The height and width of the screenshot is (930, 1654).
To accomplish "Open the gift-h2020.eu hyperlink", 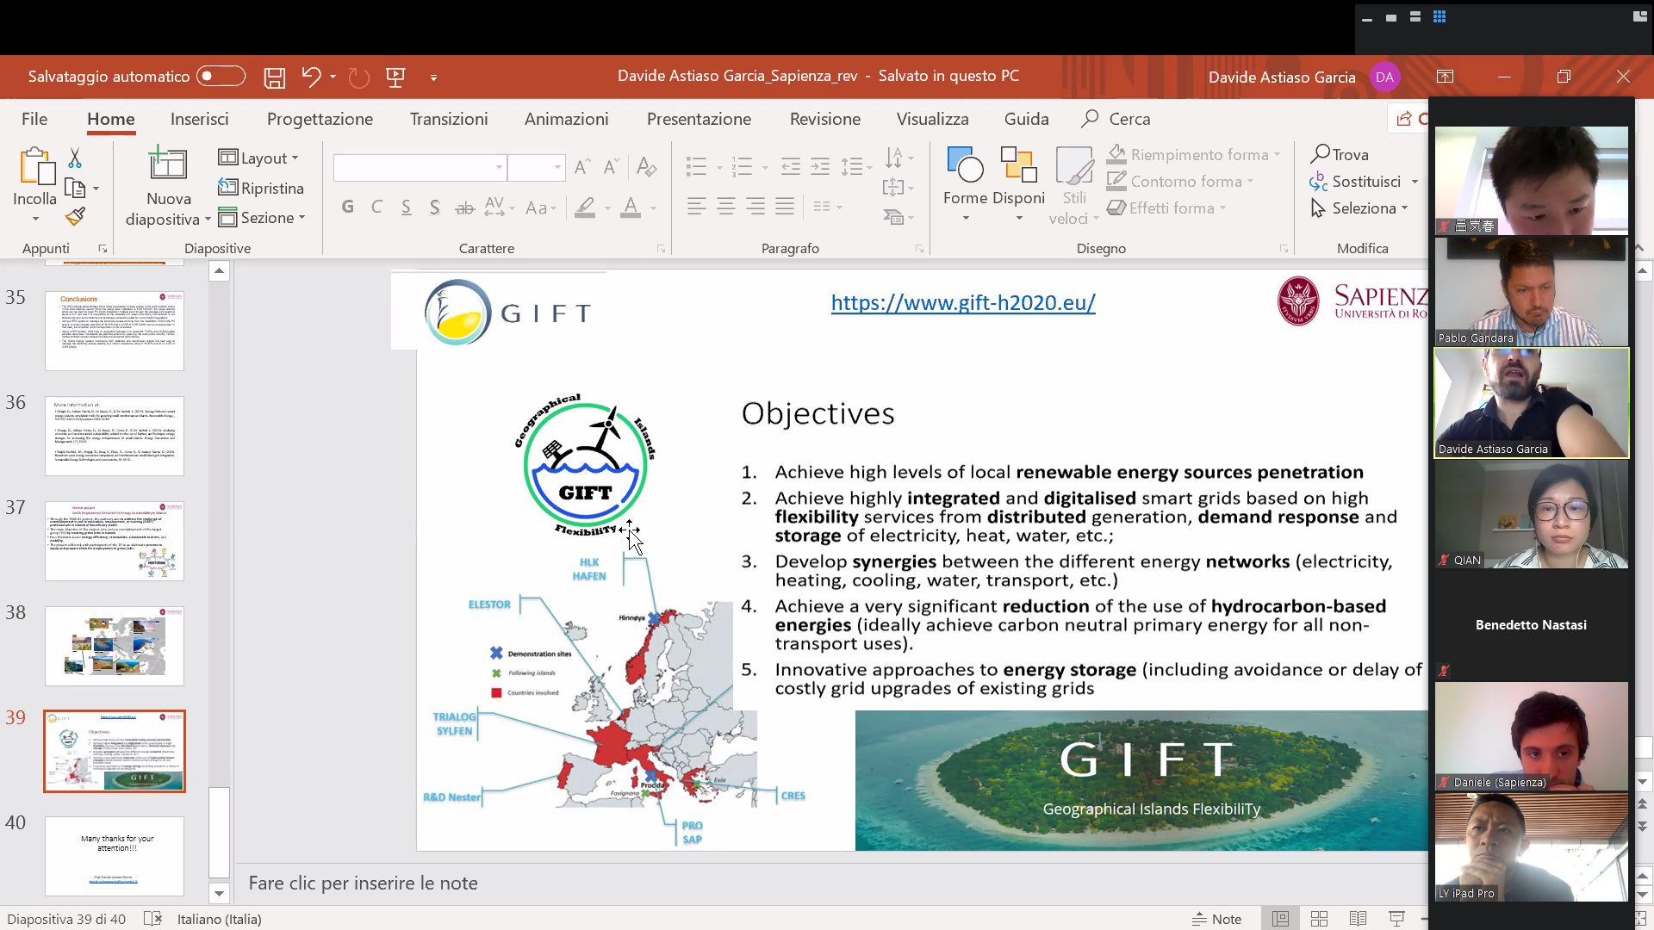I will [x=962, y=302].
